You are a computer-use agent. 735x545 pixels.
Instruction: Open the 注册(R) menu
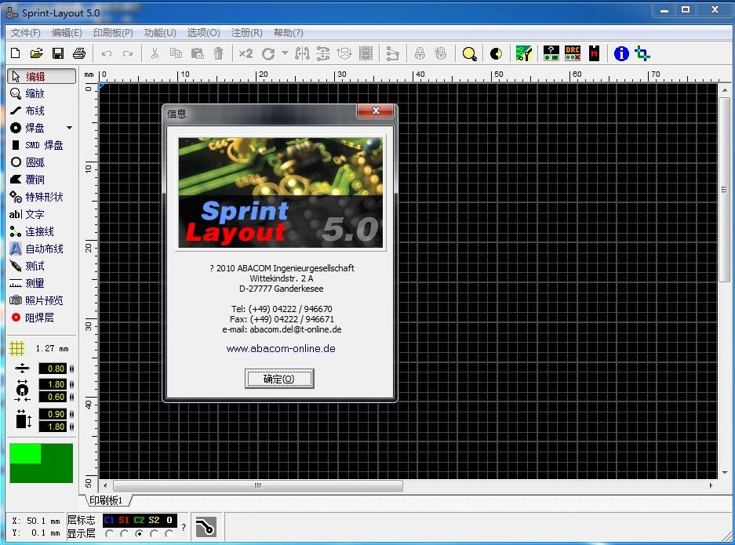pos(246,33)
